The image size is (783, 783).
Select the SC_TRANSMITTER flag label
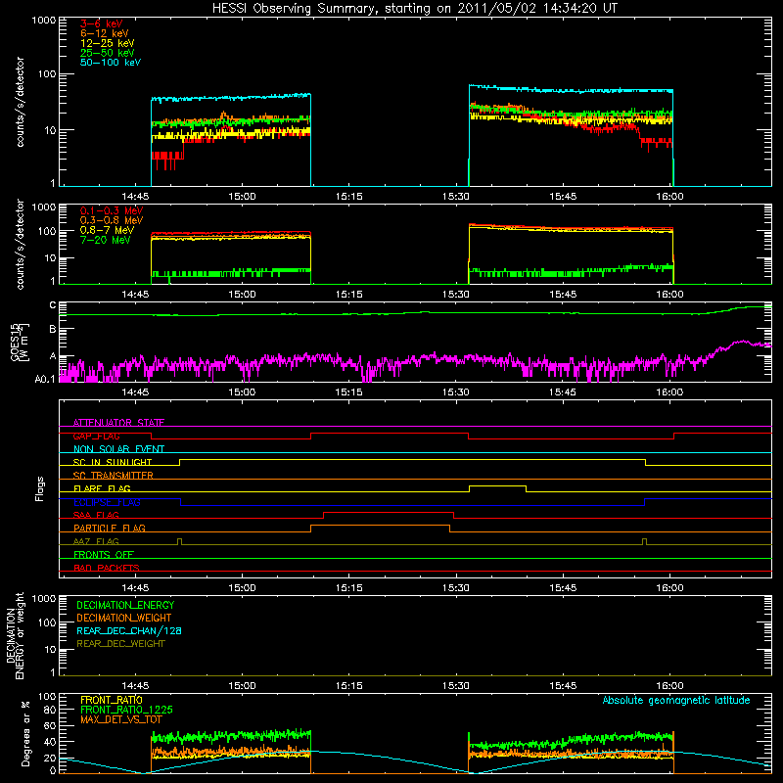[113, 476]
